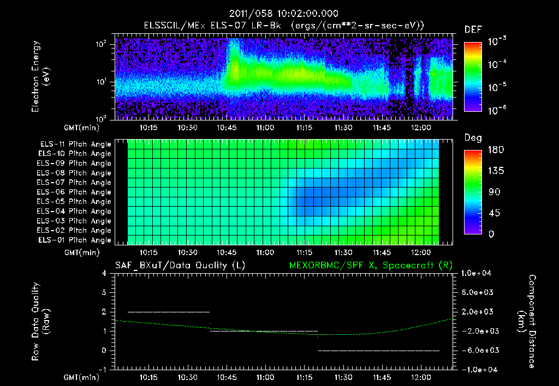Click the 10^-5 DEF colorbar value
This screenshot has width=559, height=386.
(497, 88)
